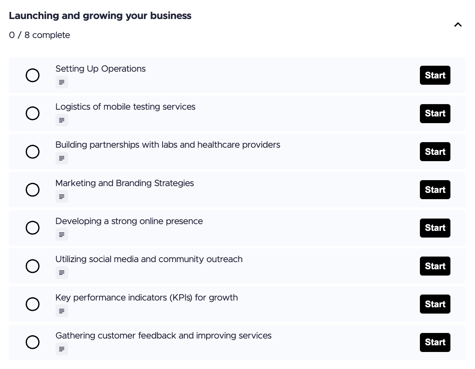Open the notes icon for Setting Up Operations
This screenshot has width=475, height=369.
[62, 82]
